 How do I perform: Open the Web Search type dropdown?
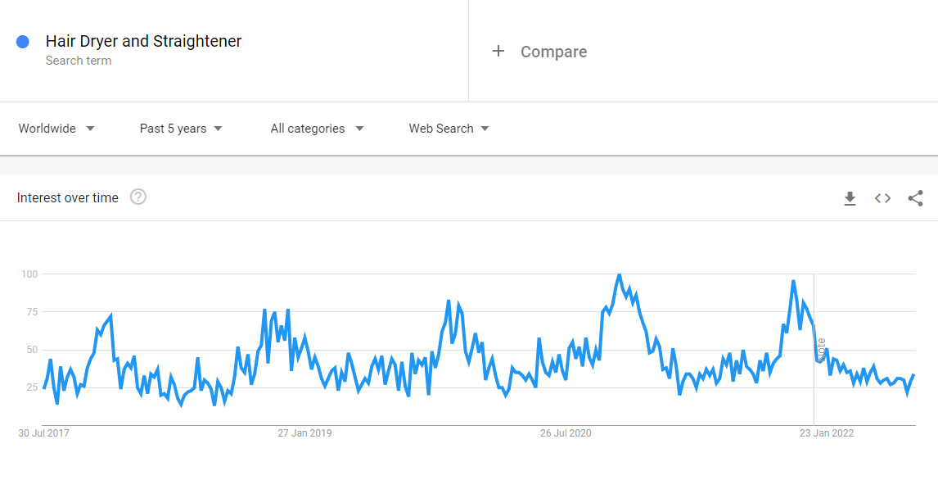click(x=449, y=129)
